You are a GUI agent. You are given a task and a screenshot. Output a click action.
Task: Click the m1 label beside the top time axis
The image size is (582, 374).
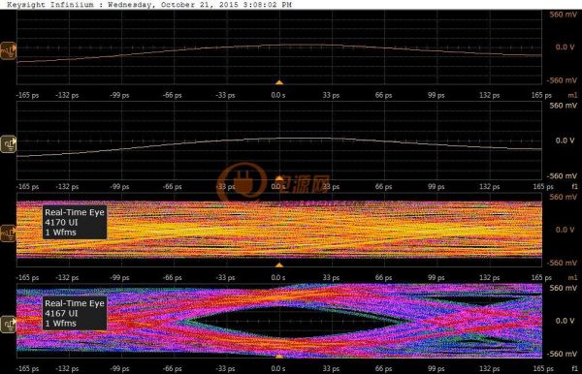pyautogui.click(x=572, y=95)
